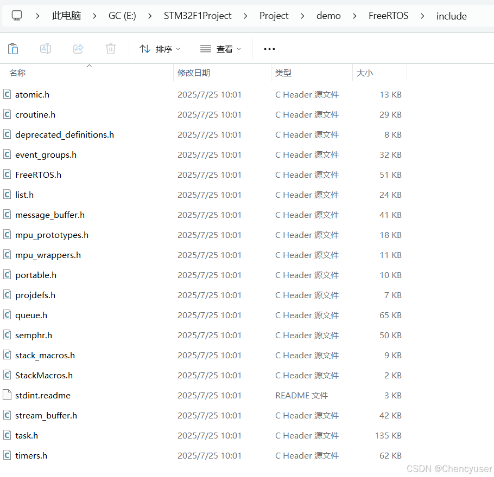Screen dimensions: 494x477
Task: Click the paste clipboard icon
Action: [x=13, y=49]
